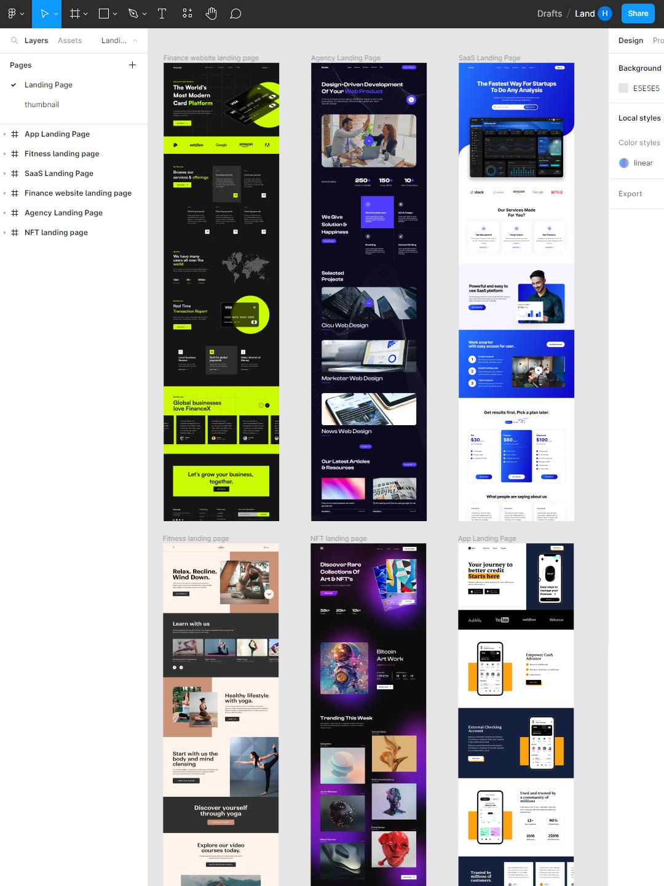664x886 pixels.
Task: Open the Resources tool
Action: pos(188,14)
